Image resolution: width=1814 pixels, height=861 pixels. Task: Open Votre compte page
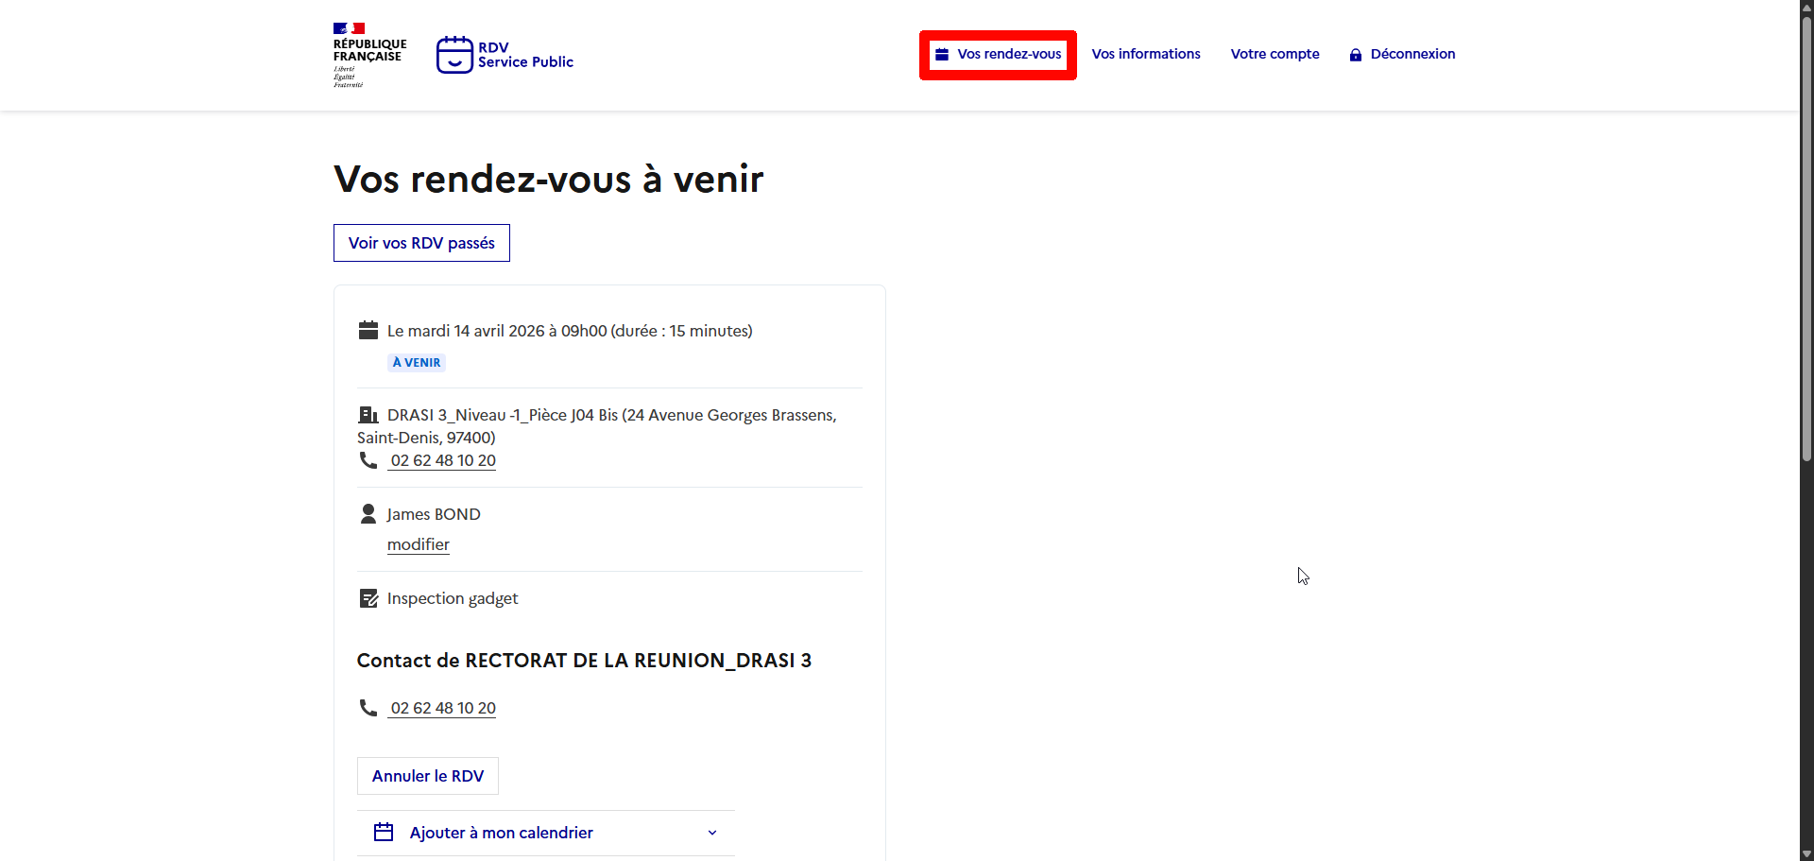1275,54
